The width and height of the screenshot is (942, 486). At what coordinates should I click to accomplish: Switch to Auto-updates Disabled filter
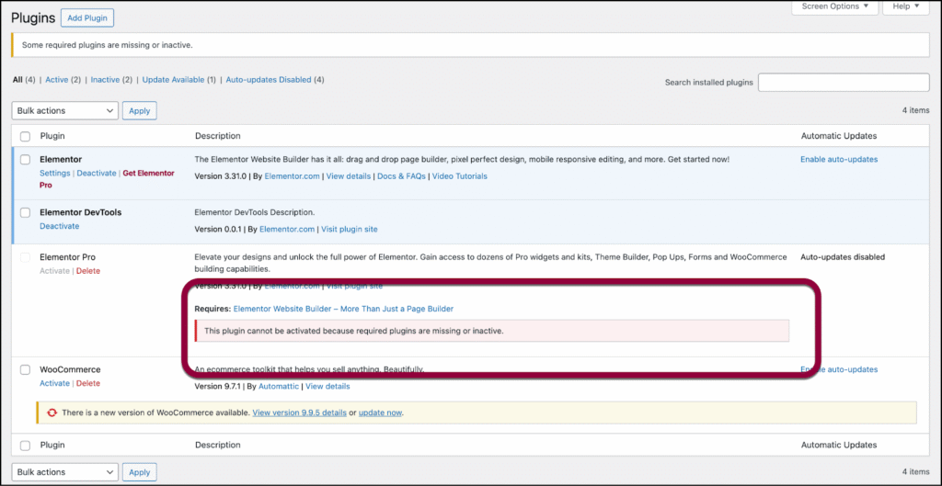[269, 80]
